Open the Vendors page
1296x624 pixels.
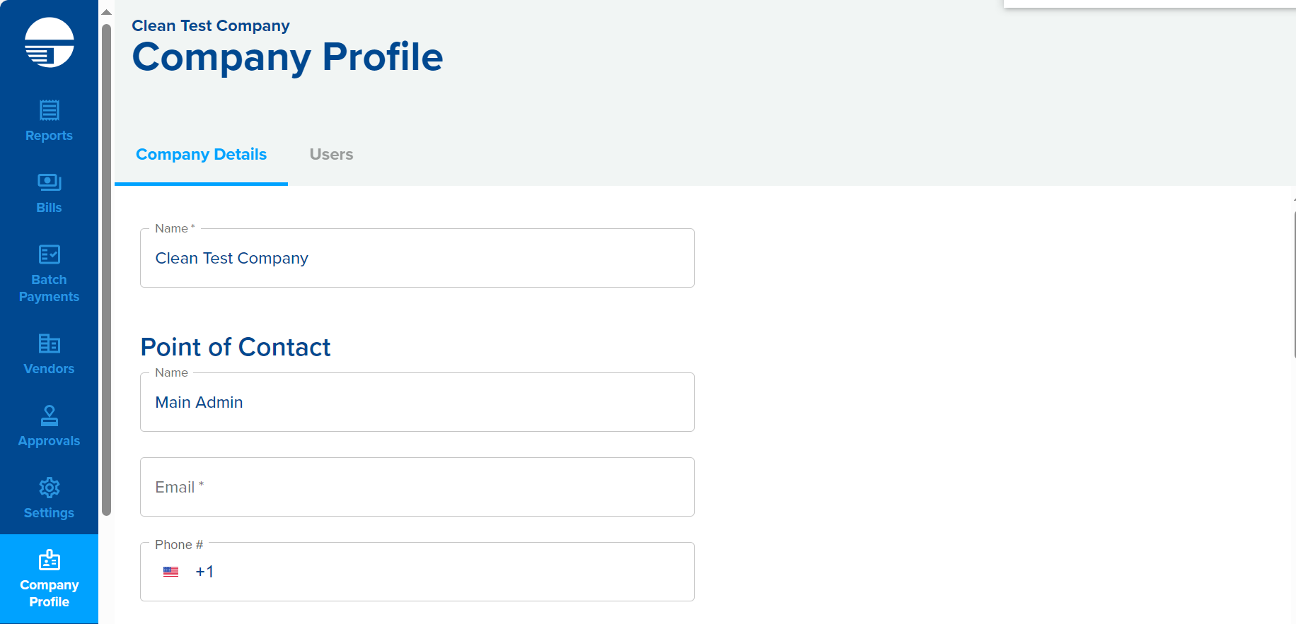[48, 353]
